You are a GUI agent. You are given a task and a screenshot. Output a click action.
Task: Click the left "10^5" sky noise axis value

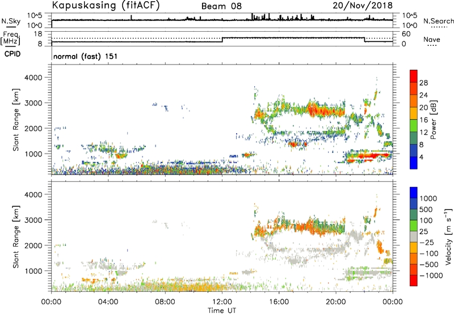[35, 16]
